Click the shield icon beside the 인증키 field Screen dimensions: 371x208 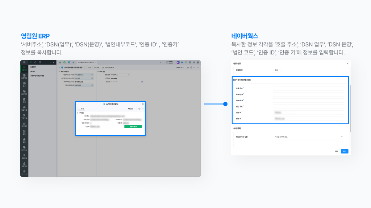tap(142, 82)
